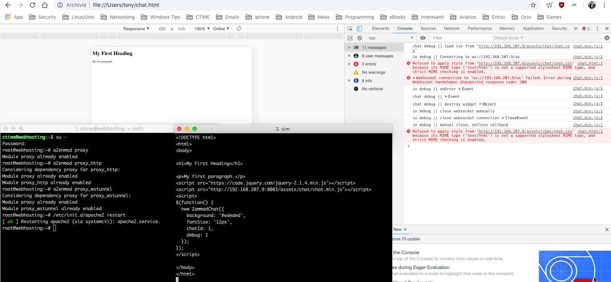
Task: Focus the vim terminal window title
Action: (x=283, y=129)
